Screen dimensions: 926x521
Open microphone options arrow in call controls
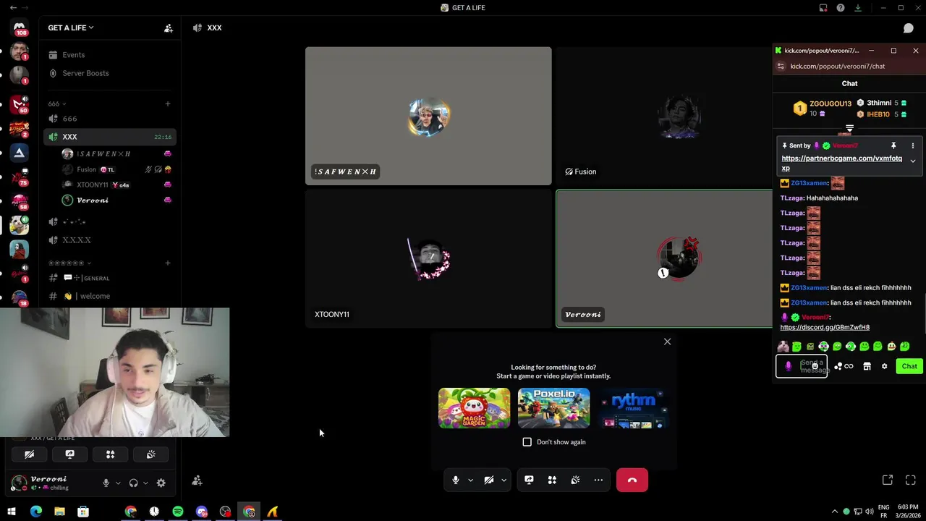click(470, 480)
